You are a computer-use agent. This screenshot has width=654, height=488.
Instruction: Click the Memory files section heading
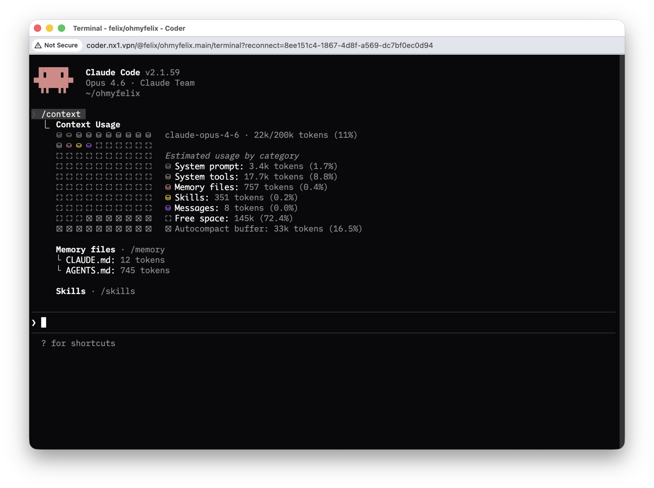[85, 250]
